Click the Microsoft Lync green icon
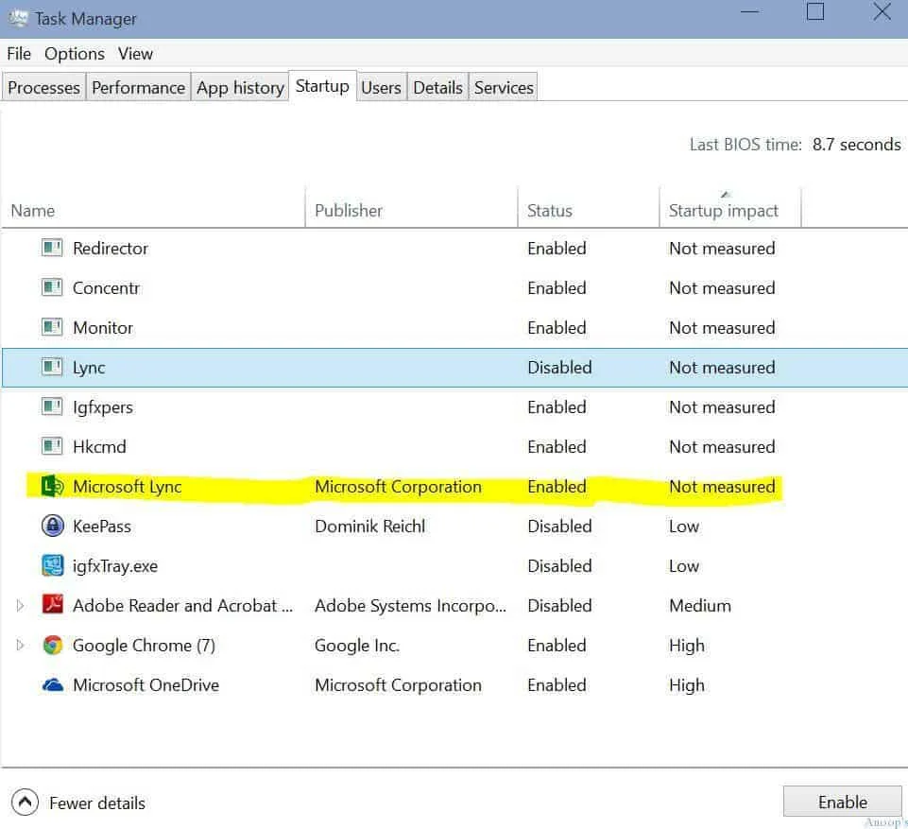Image resolution: width=908 pixels, height=829 pixels. [x=53, y=487]
